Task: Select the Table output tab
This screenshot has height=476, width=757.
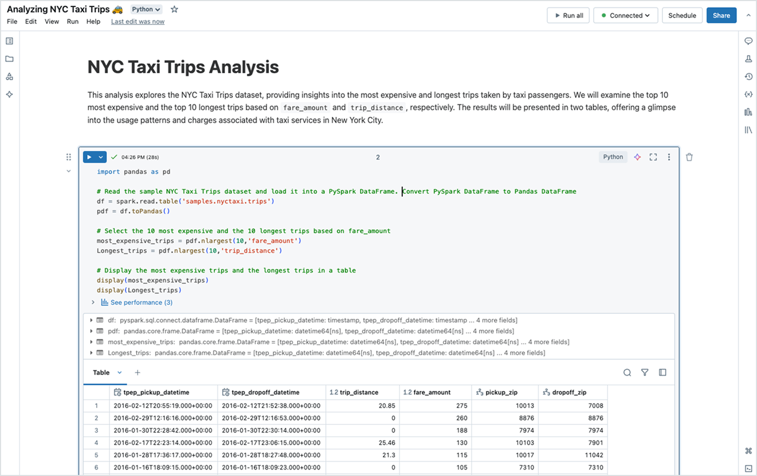Action: [101, 372]
